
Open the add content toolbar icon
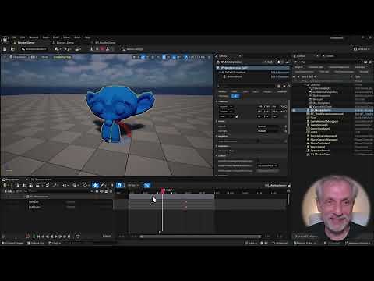coord(58,49)
